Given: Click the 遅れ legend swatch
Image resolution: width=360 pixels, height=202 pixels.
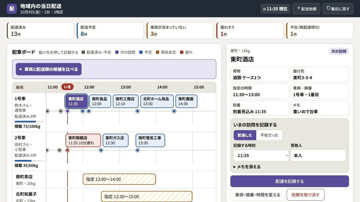Looking at the screenshot, I should (182, 52).
